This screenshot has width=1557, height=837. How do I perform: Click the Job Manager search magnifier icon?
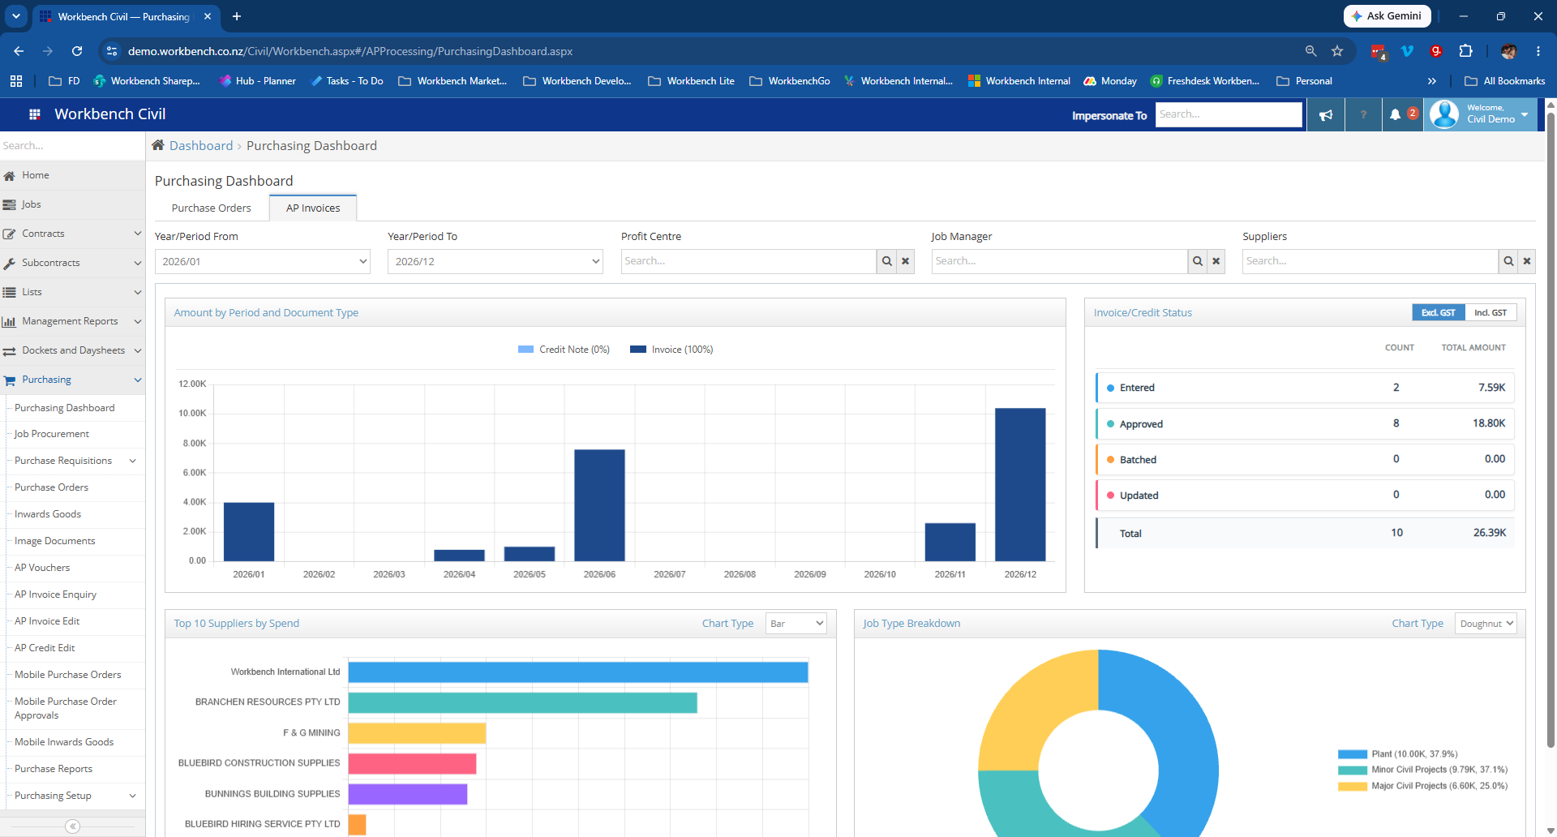[1197, 261]
